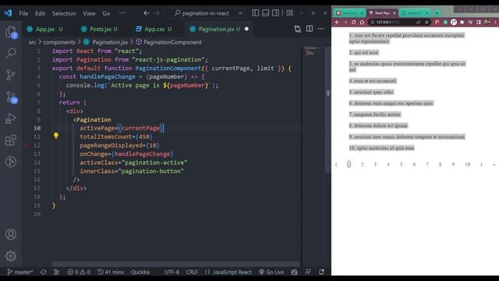Open editor More Actions ellipsis
Screen dimensions: 499x281
(320, 29)
